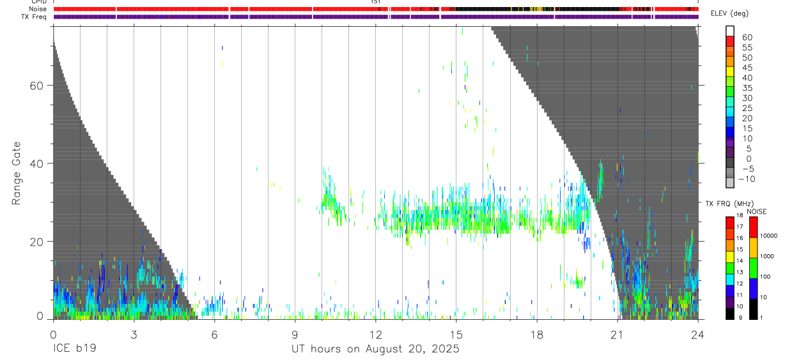Click the purple TX Freq strip above plot
The width and height of the screenshot is (785, 362).
376,17
